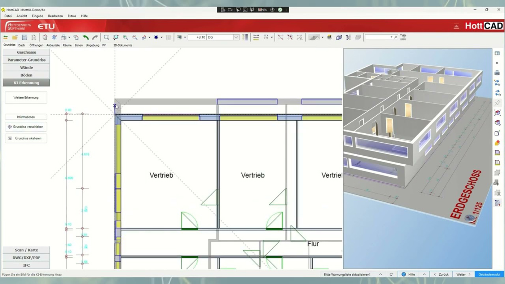Click the Grundriss verschieben button

click(x=26, y=127)
